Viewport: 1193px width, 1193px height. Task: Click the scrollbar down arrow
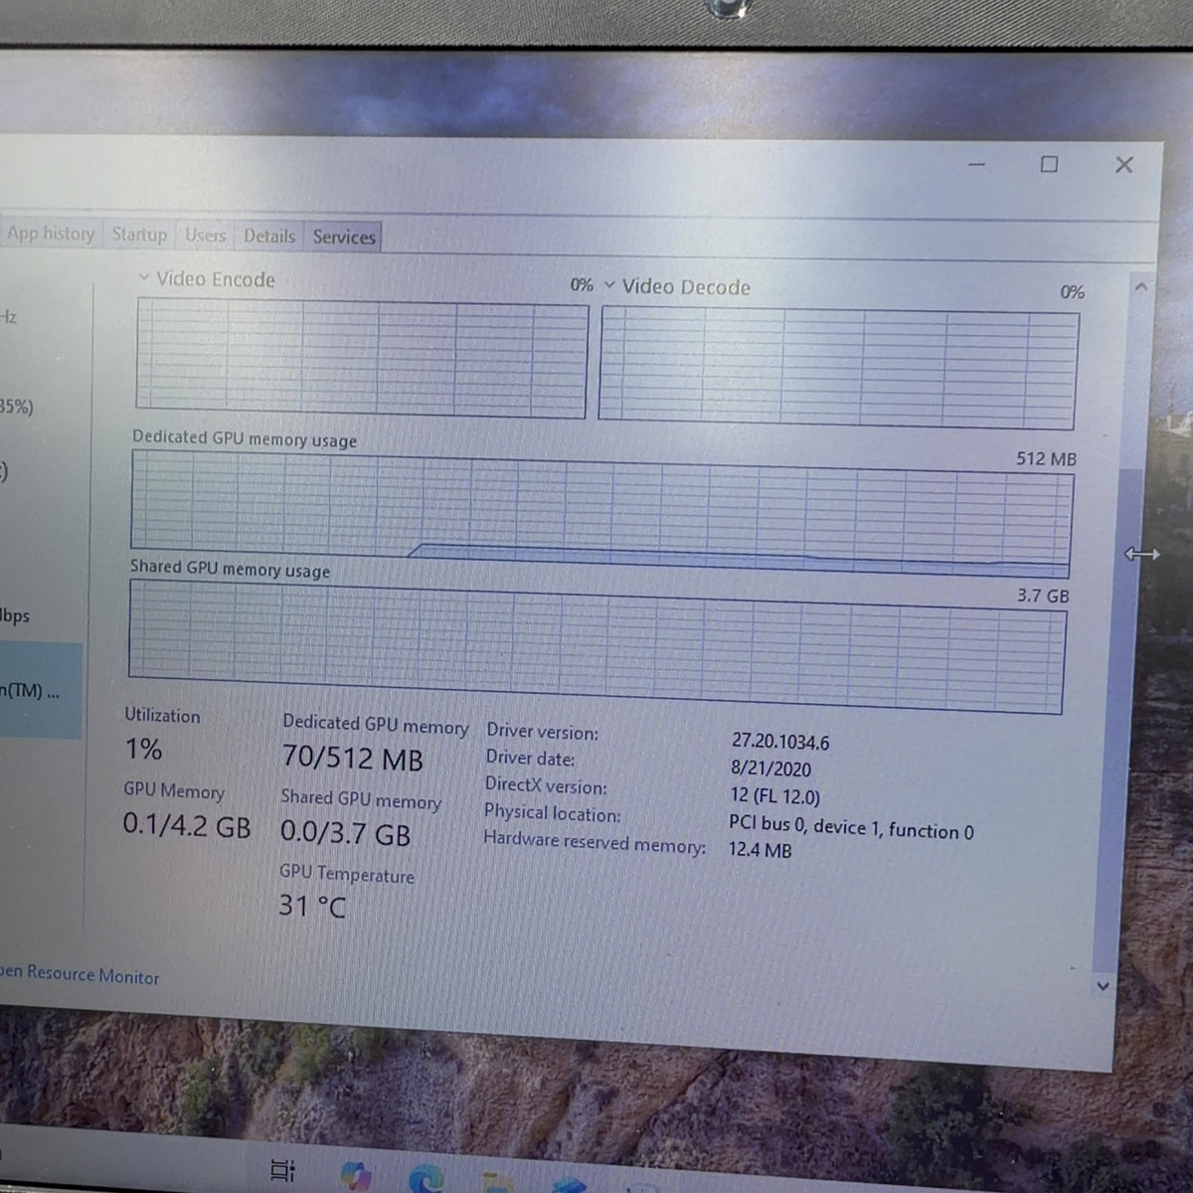(x=1103, y=985)
